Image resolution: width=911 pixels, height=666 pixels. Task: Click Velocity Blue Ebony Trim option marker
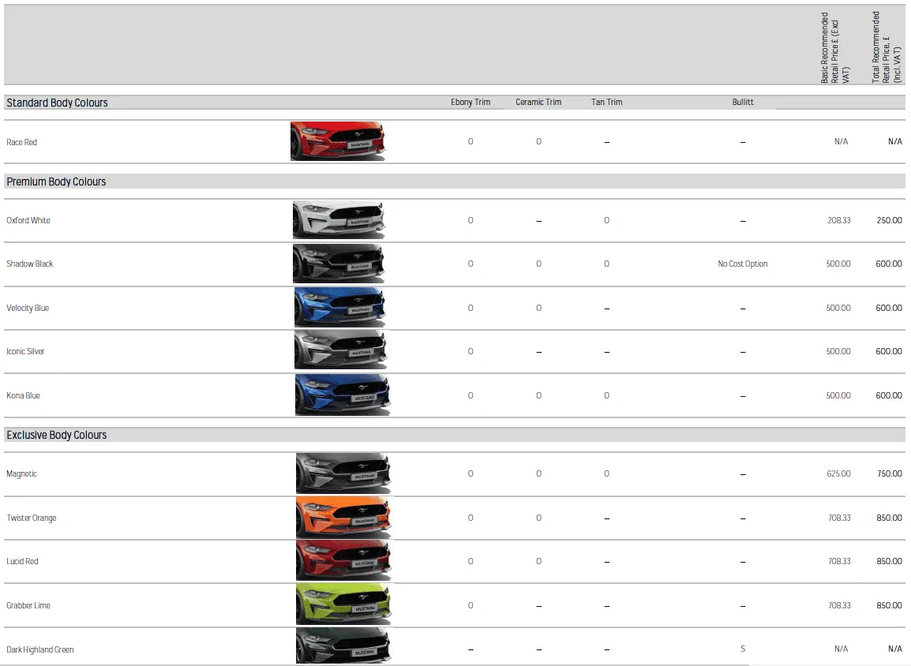[470, 308]
